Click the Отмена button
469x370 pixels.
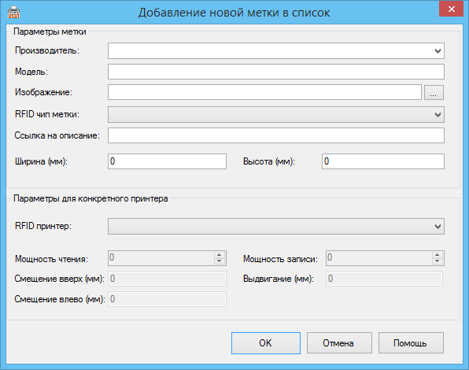click(x=339, y=343)
